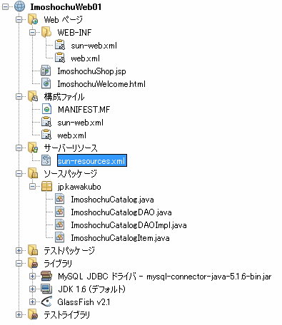Viewport: 282px width, 325px height.
Task: Select ImoshochuCatalog.java file name
Action: (112, 200)
